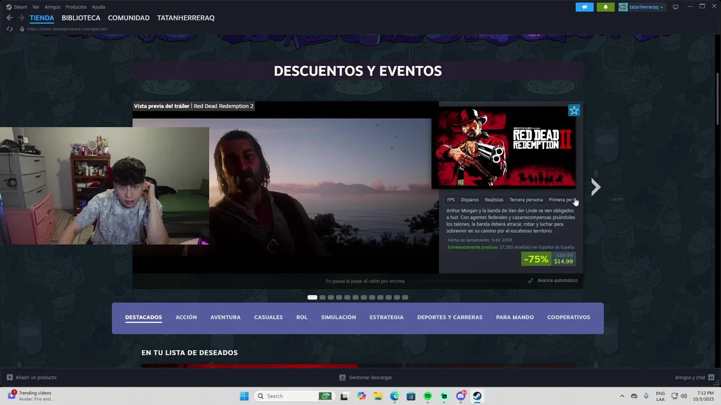Click the Steam taskbar icon

pyautogui.click(x=477, y=396)
